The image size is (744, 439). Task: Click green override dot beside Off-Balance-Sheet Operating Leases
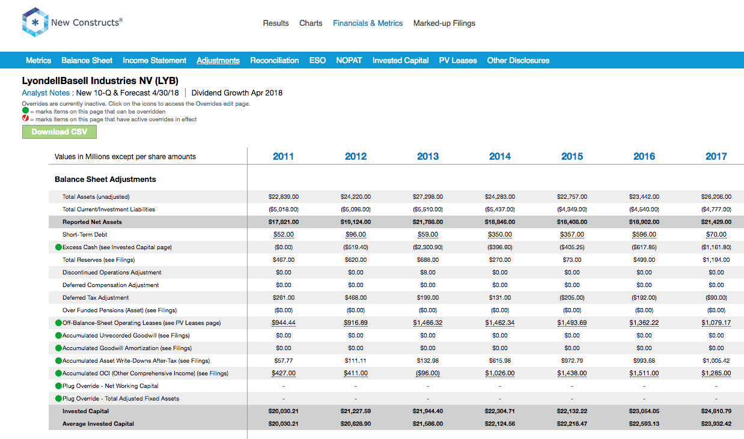58,323
